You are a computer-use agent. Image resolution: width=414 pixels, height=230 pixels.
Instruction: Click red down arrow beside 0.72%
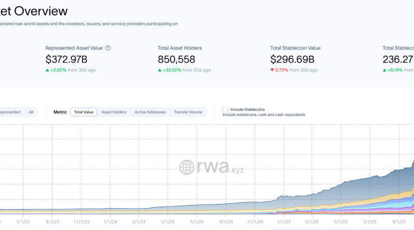pos(272,70)
